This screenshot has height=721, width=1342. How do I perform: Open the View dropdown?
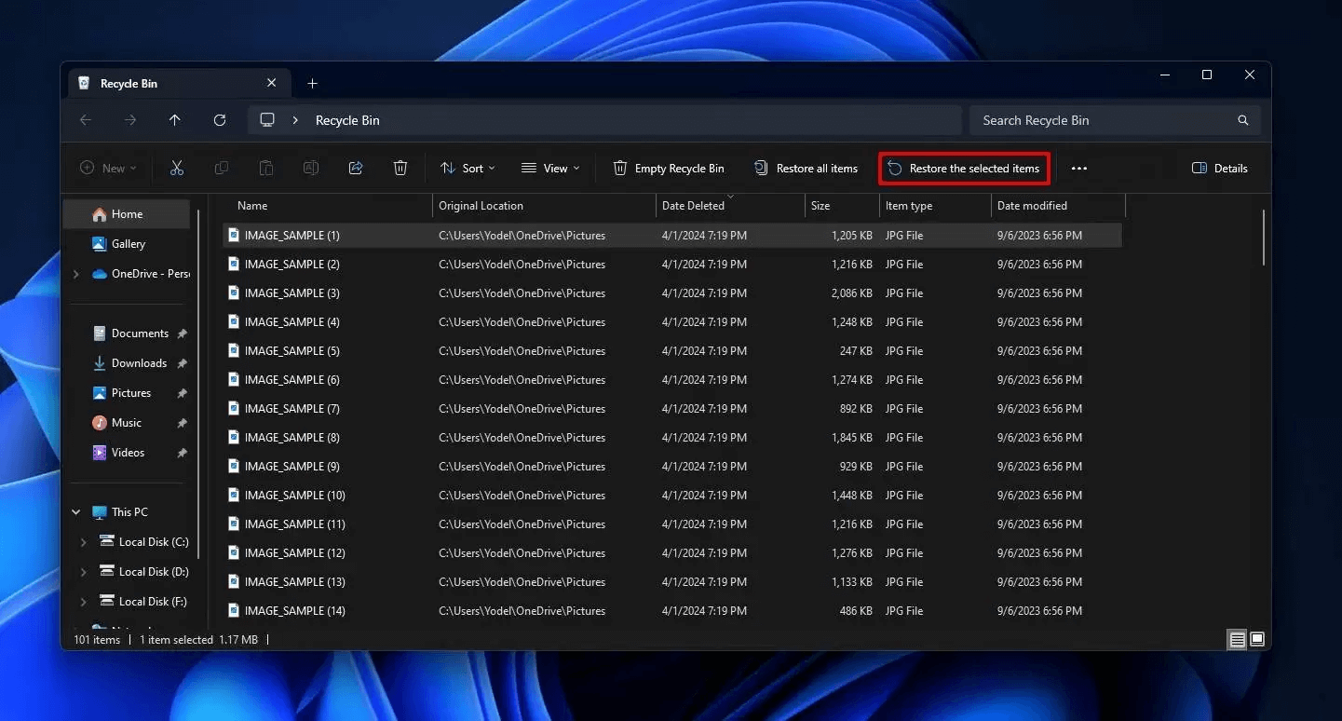(550, 168)
